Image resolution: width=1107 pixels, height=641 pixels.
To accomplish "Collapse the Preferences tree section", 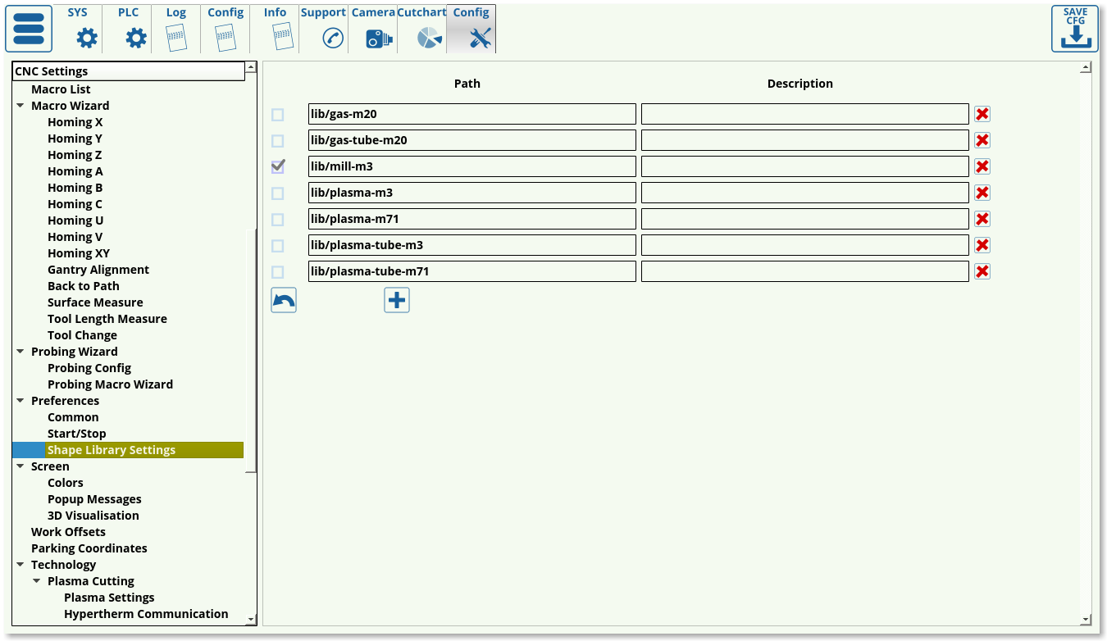I will point(20,401).
